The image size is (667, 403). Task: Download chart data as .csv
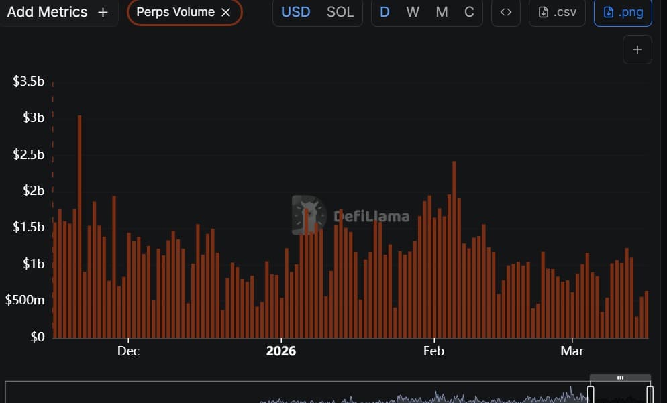(x=557, y=11)
